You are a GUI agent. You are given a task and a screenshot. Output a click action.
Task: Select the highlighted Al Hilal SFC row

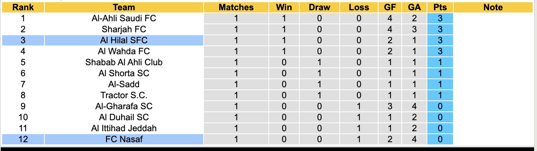[x=124, y=40]
